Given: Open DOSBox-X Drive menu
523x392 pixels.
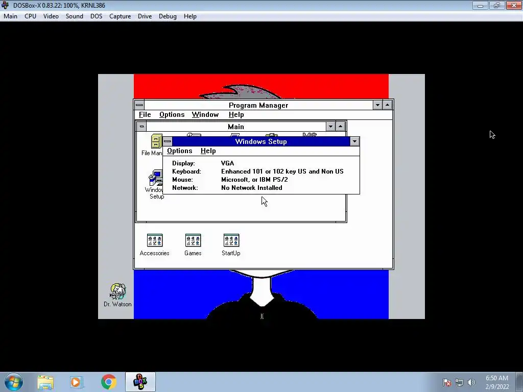Looking at the screenshot, I should 145,16.
